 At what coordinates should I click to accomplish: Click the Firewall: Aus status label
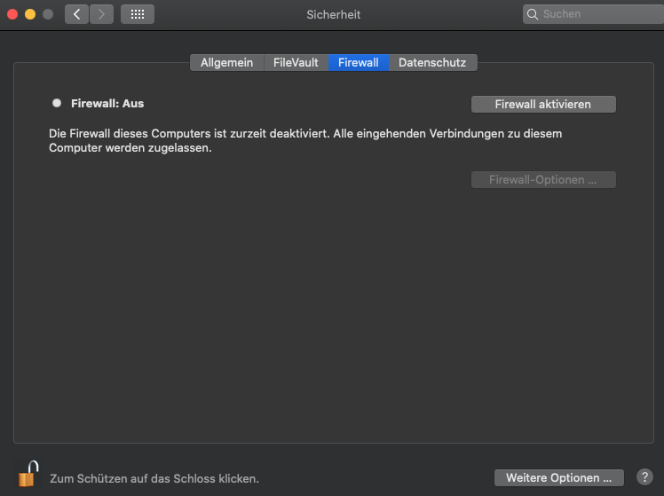[x=107, y=103]
